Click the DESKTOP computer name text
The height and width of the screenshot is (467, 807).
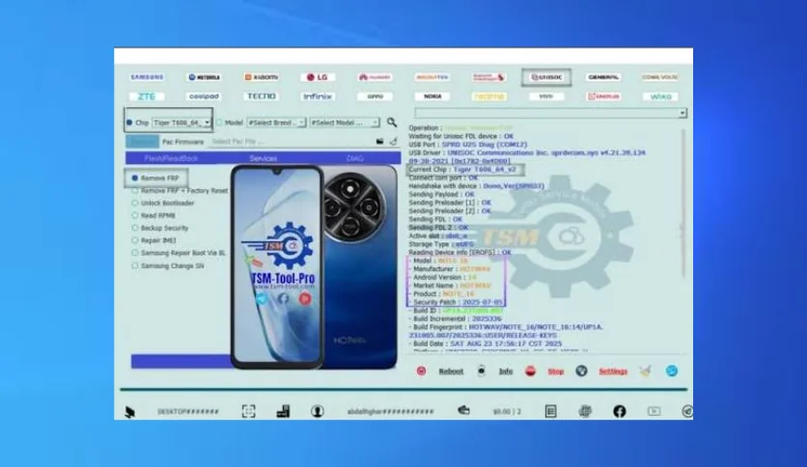tap(188, 411)
